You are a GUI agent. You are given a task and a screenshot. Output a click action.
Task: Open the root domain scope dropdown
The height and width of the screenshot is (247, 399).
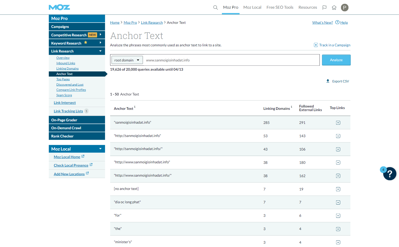click(x=127, y=60)
